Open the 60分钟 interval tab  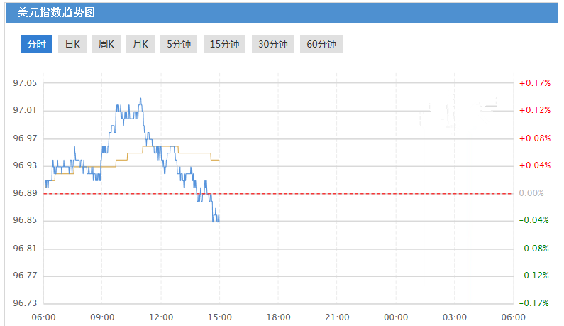click(x=321, y=44)
